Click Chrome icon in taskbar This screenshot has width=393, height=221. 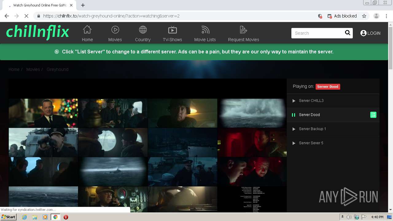55,217
